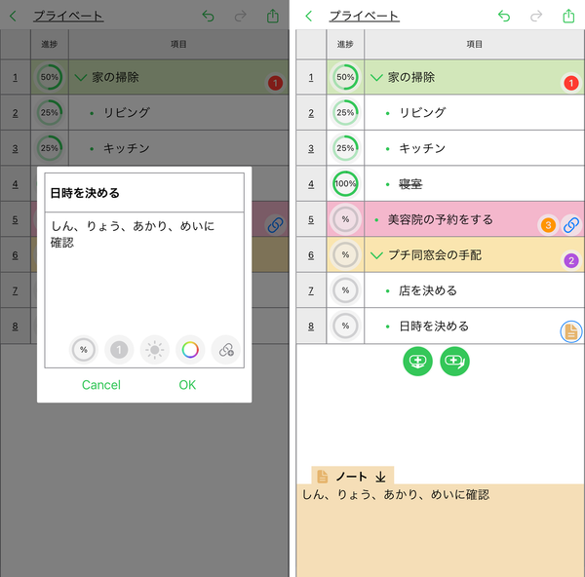Click the share icon in right panel header

click(x=568, y=16)
